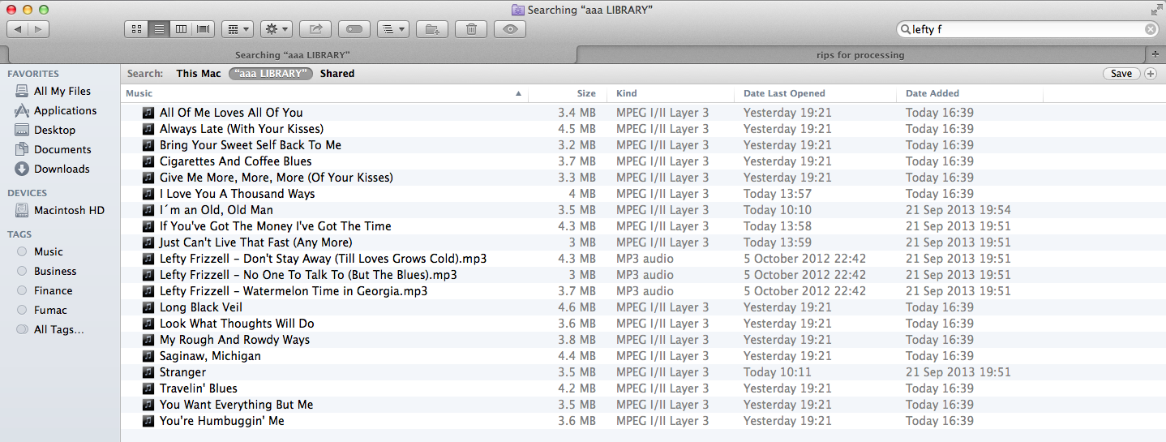
Task: Open Downloads in sidebar
Action: coord(52,170)
